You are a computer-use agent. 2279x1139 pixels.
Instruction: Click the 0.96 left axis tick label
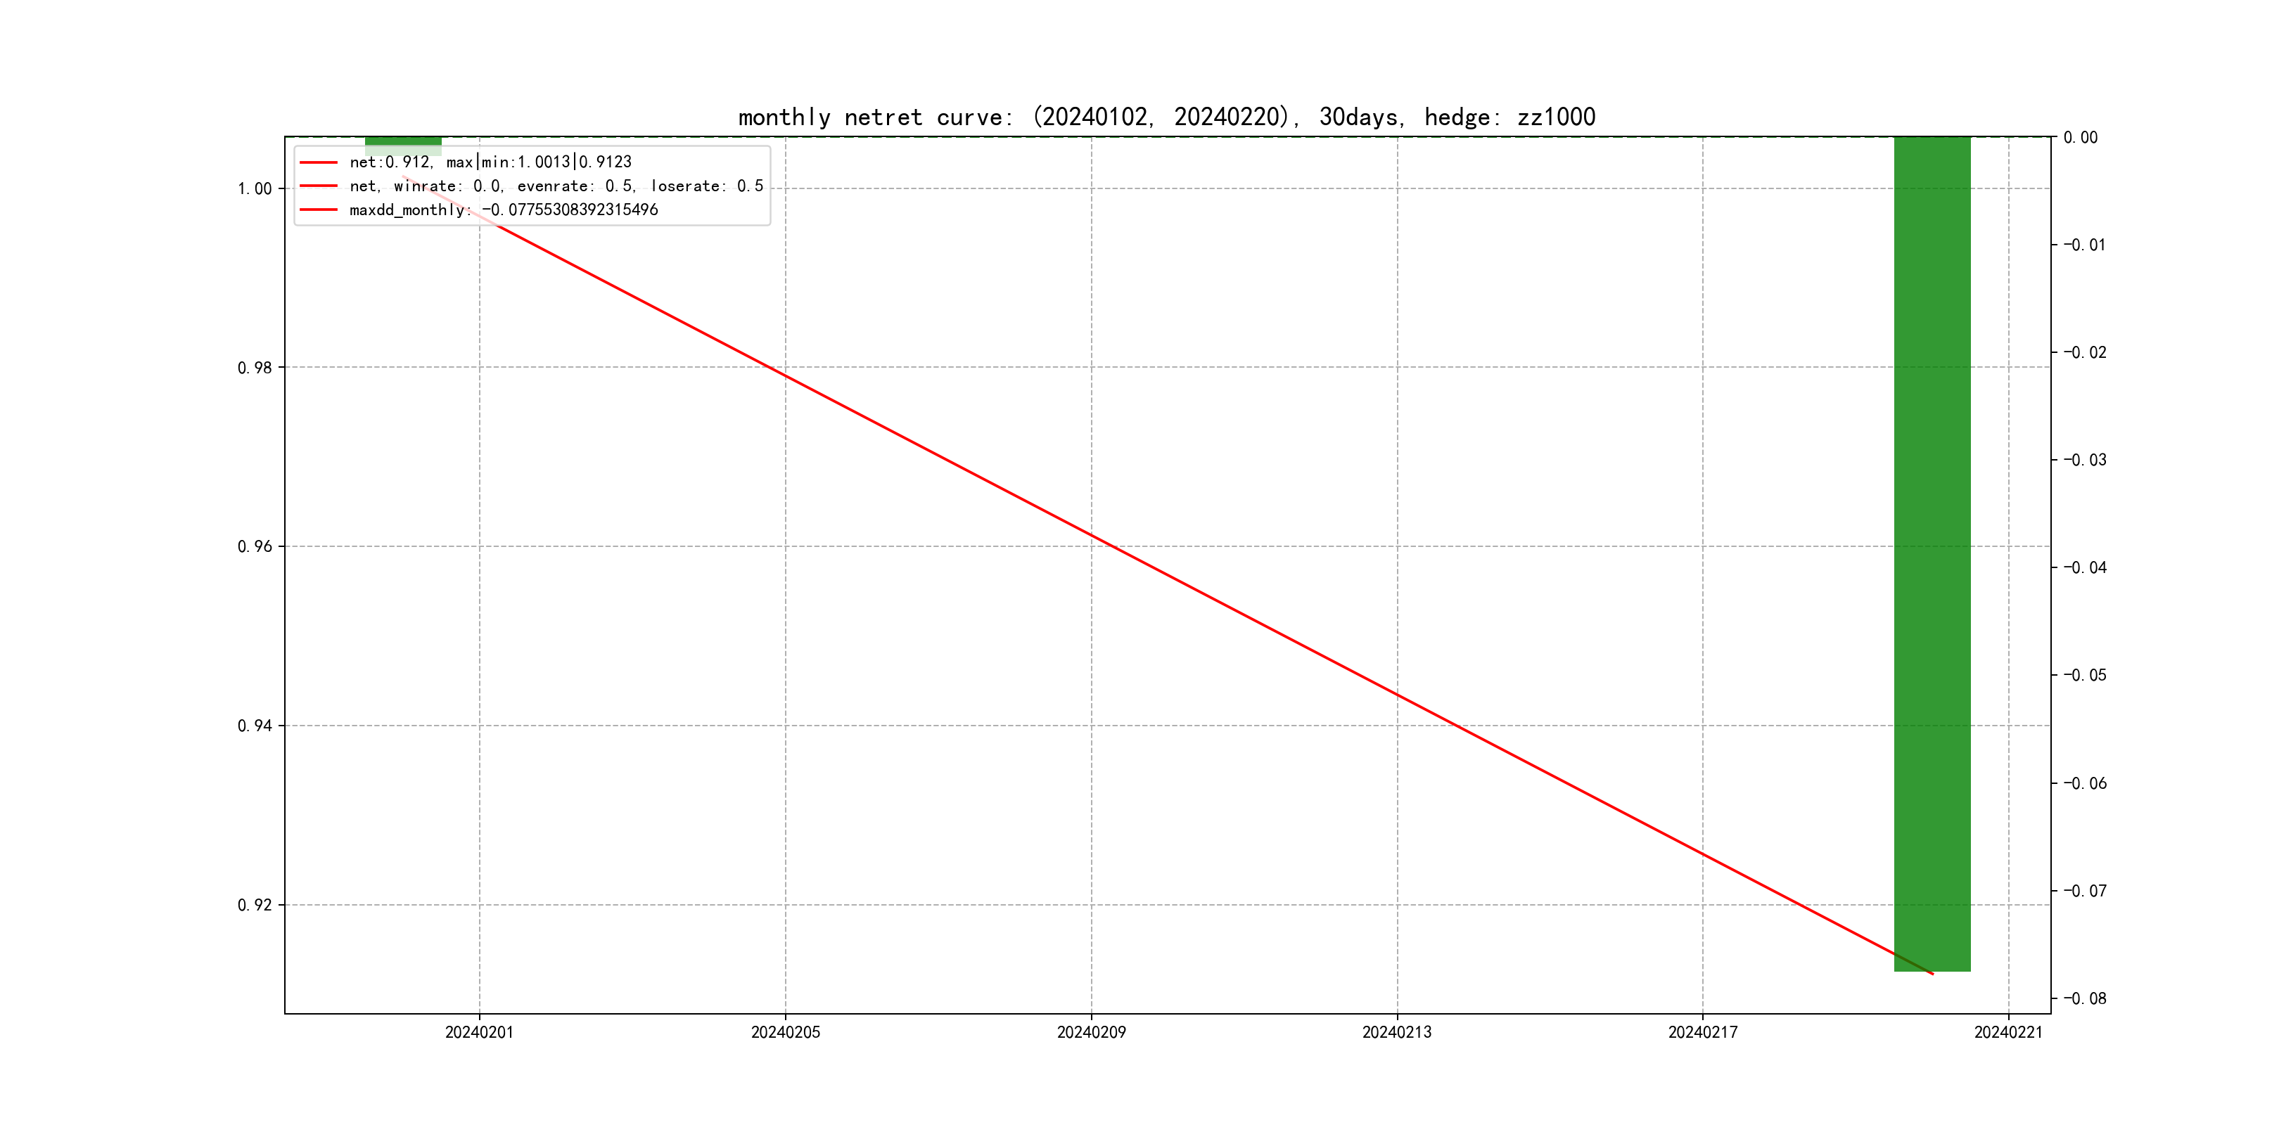tap(255, 546)
